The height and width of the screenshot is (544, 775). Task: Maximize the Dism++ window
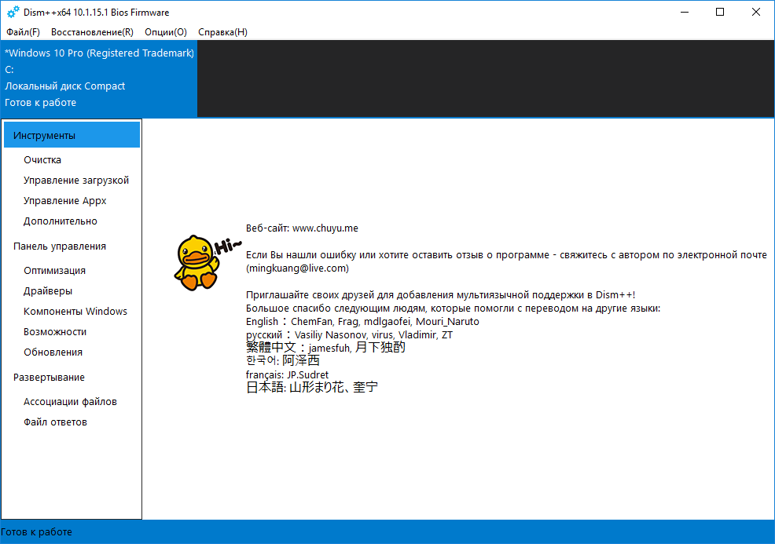[x=720, y=12]
